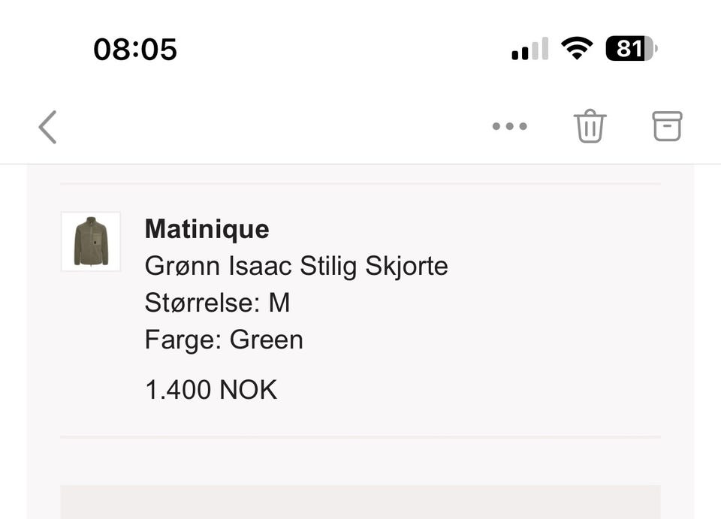This screenshot has height=519, width=721.
Task: Expand options via the three-dot menu
Action: pyautogui.click(x=509, y=126)
